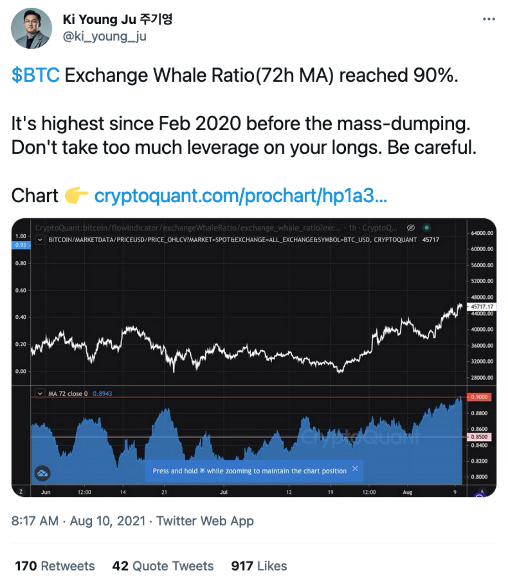Click the 8:17 AM Aug 10, 2021 timestamp
The width and height of the screenshot is (508, 582).
coord(78,521)
